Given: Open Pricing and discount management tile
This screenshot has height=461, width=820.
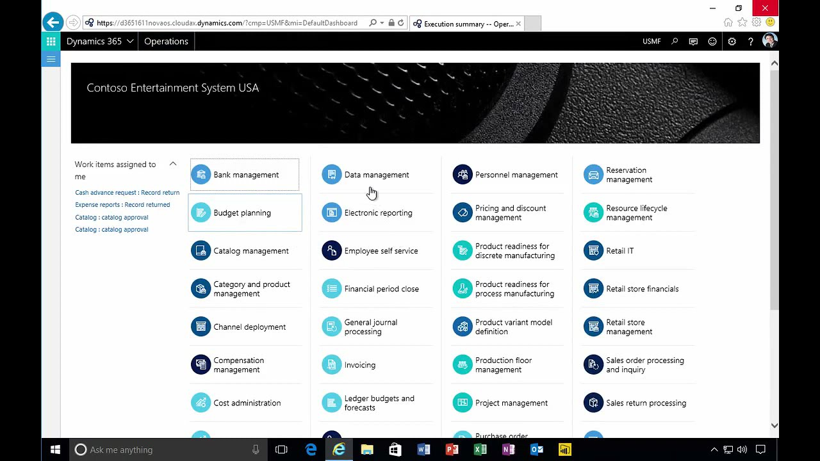Looking at the screenshot, I should (507, 213).
